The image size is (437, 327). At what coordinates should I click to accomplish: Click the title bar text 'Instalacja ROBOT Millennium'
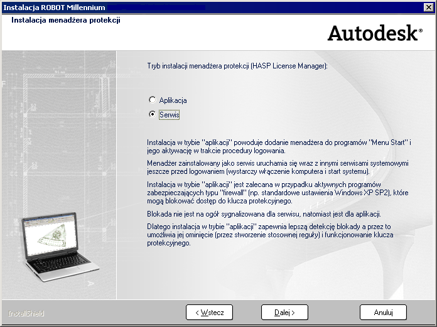tap(54, 8)
